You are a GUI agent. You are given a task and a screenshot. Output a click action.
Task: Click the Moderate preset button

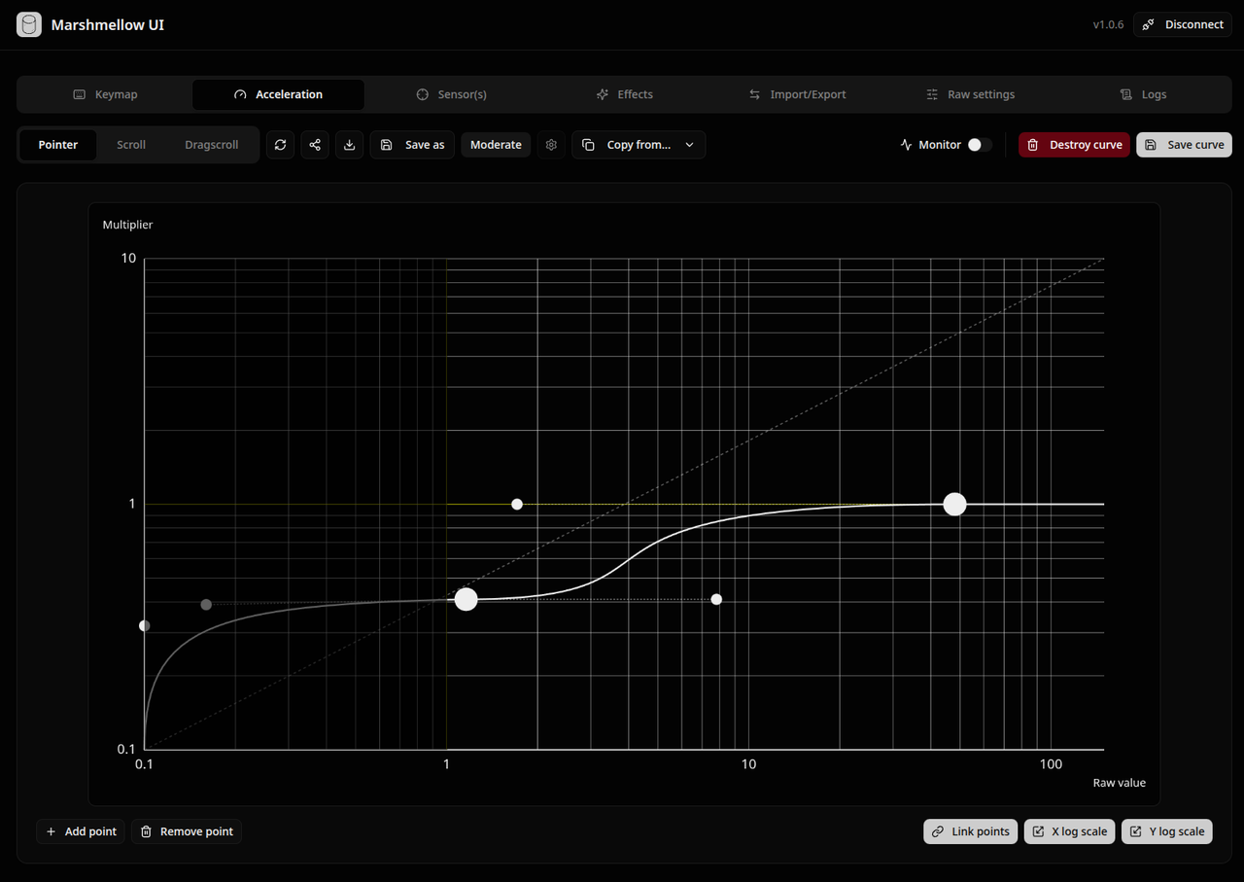(496, 145)
